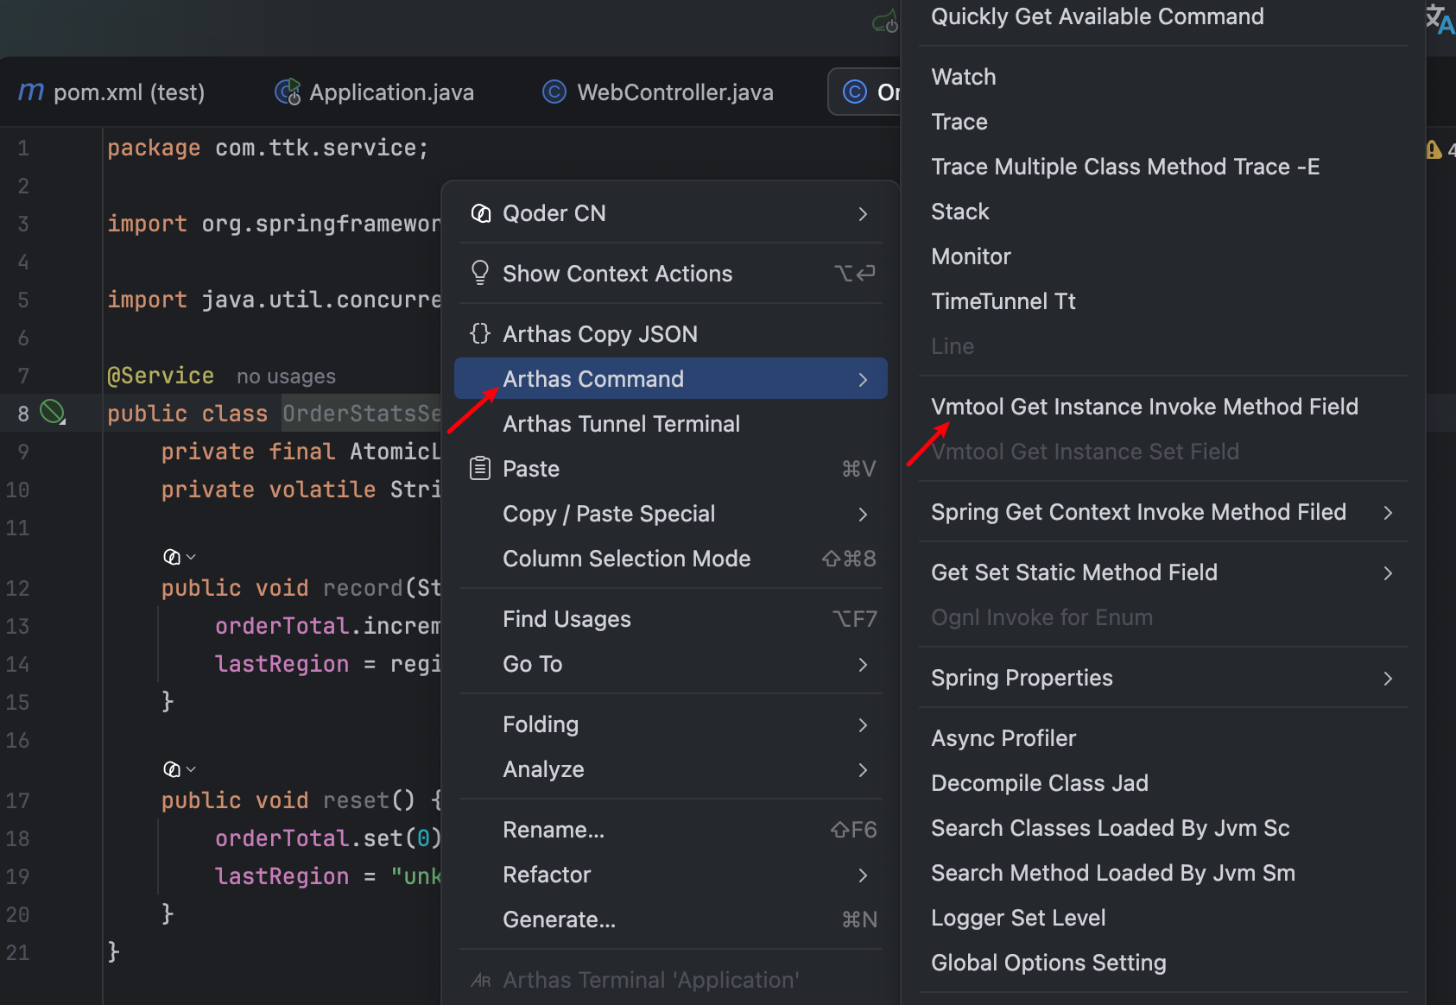Screen dimensions: 1456x1005
Task: Select the Monitor command
Action: click(x=1162, y=256)
